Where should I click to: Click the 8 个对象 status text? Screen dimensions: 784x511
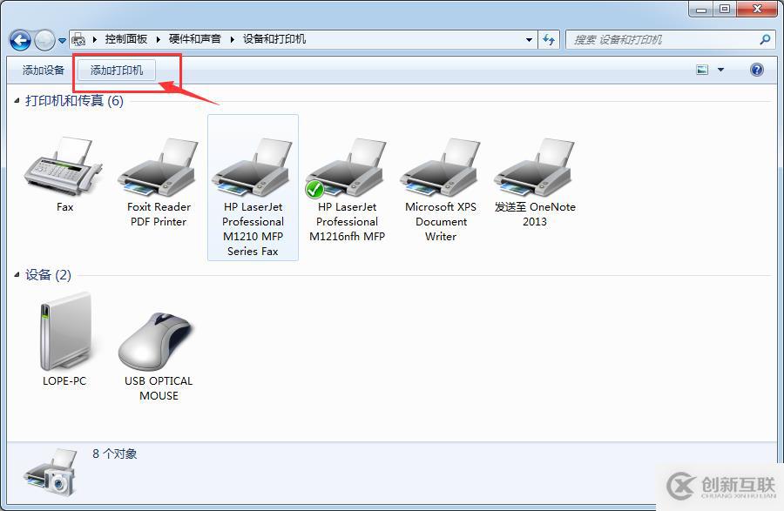point(114,454)
